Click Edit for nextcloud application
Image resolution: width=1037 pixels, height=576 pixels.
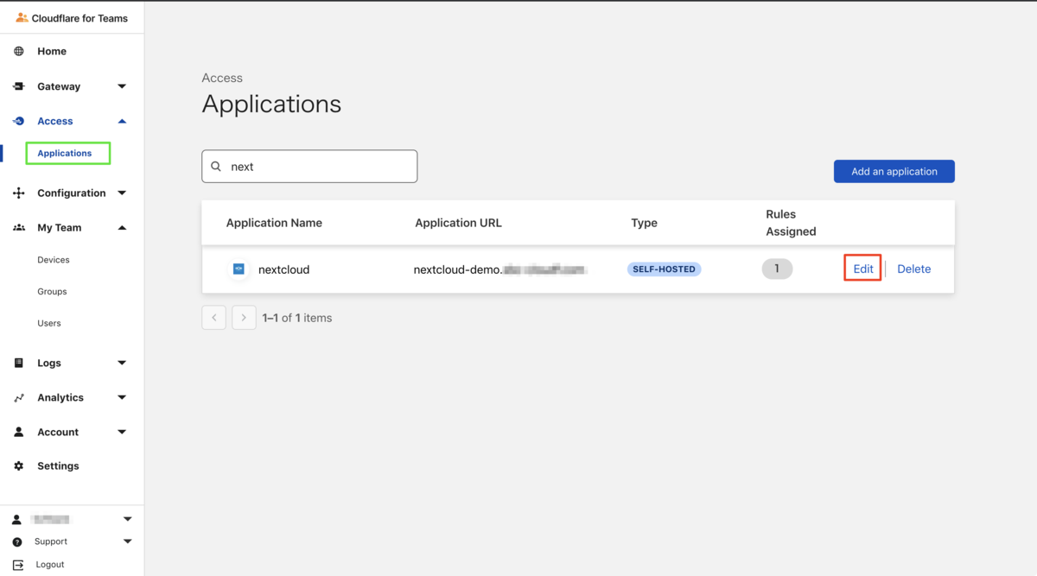(863, 269)
